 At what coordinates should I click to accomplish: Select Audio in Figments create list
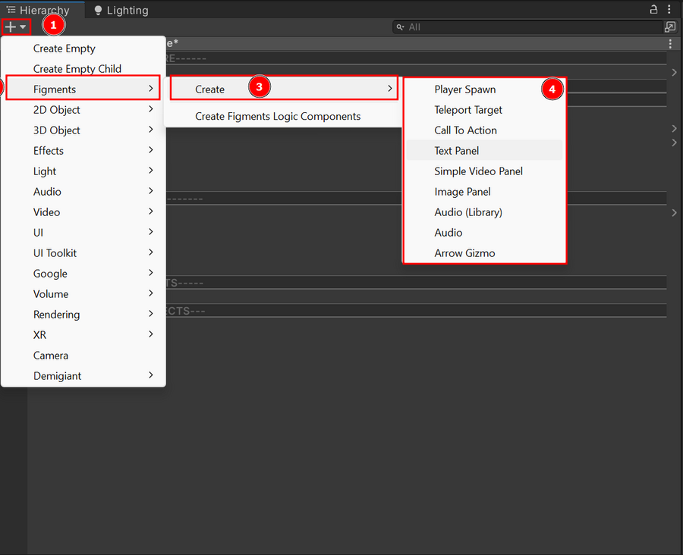click(484, 233)
